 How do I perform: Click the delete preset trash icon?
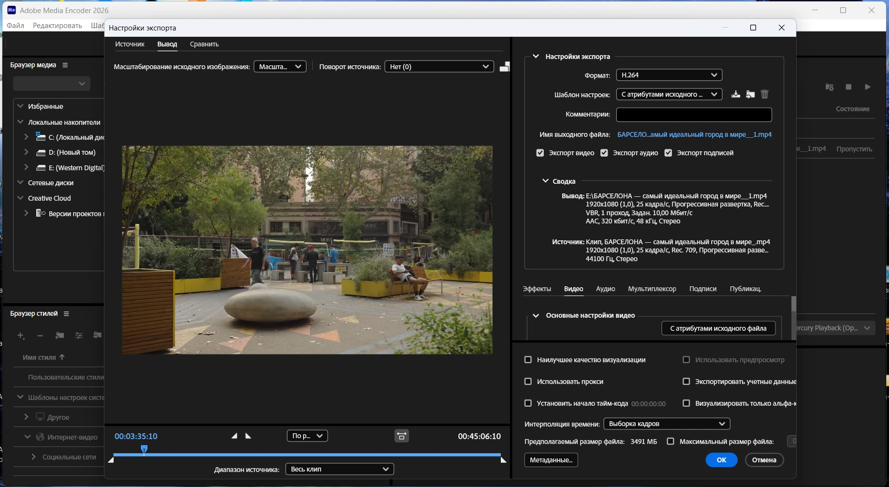(765, 94)
